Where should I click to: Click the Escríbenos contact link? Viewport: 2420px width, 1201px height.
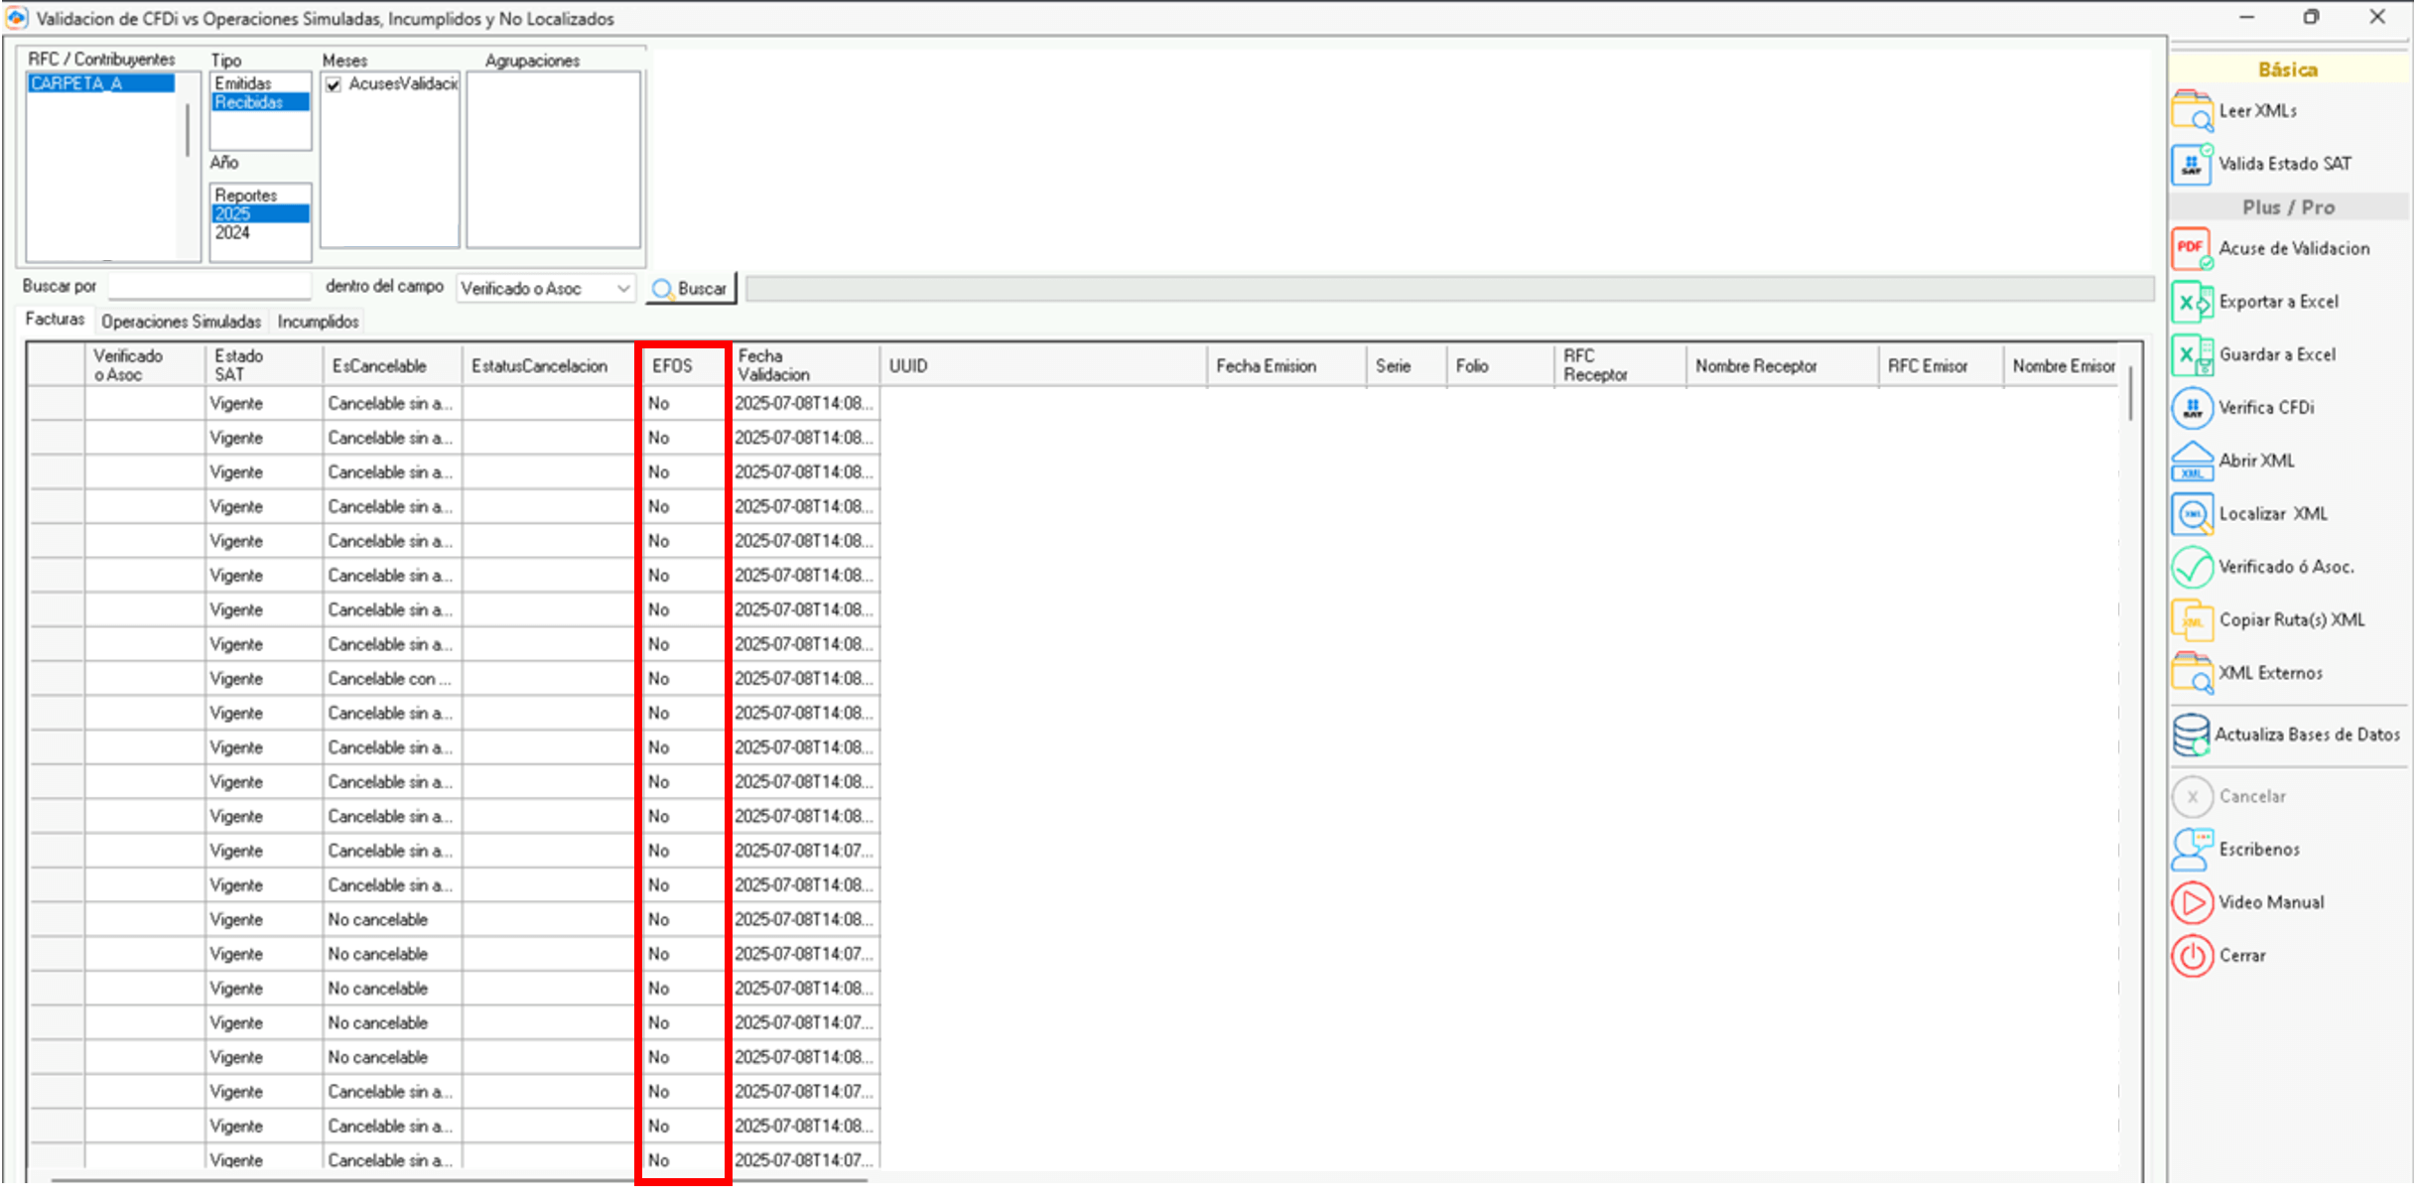pyautogui.click(x=2258, y=850)
